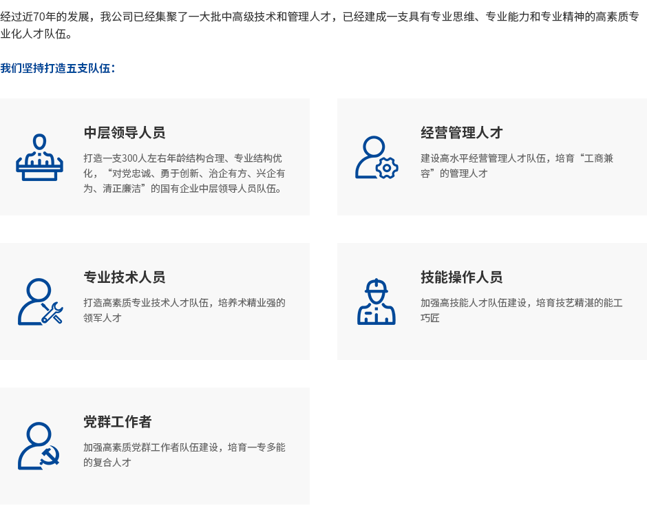Click the 党群工作者 heading
Screen dimensions: 647x519
118,422
